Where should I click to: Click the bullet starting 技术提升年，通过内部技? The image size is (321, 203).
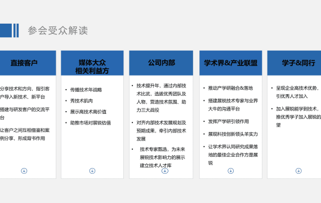click(x=161, y=98)
